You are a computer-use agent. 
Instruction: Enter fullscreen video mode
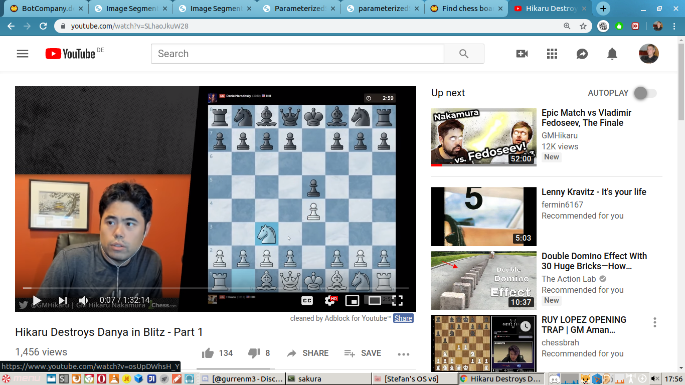click(x=397, y=301)
